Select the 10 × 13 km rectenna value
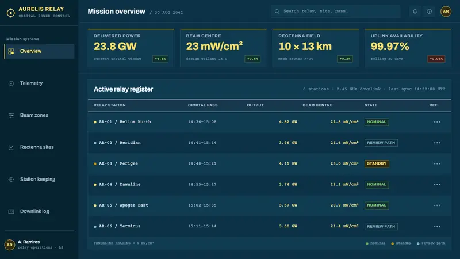The width and height of the screenshot is (460, 259). pyautogui.click(x=305, y=47)
